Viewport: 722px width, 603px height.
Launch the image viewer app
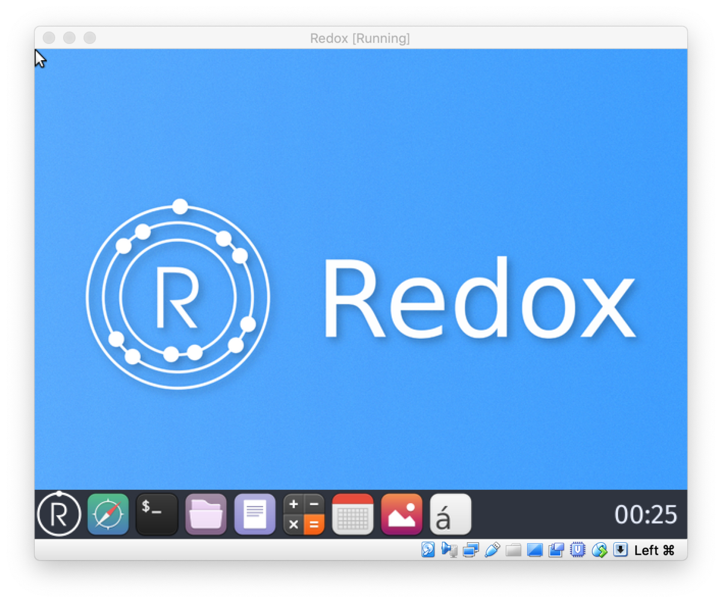402,514
